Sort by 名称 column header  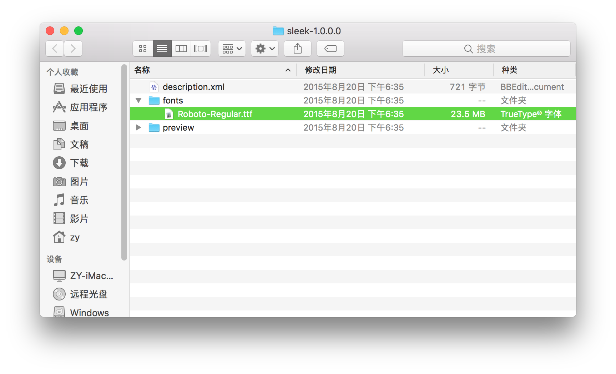213,70
